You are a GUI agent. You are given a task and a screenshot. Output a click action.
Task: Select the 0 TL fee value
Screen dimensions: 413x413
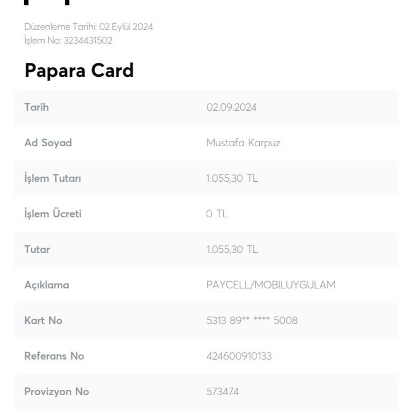coord(217,213)
